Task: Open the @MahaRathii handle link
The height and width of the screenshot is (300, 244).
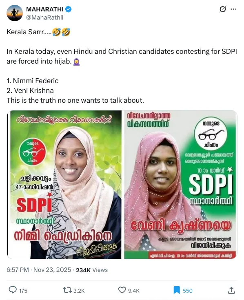Action: [44, 18]
